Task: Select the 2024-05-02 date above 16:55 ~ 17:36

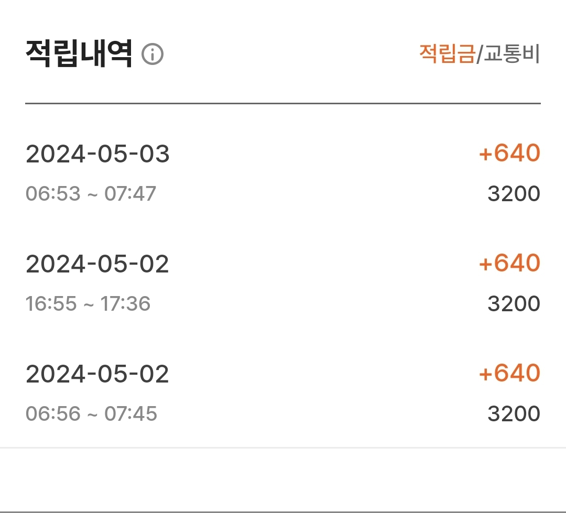Action: [x=97, y=264]
